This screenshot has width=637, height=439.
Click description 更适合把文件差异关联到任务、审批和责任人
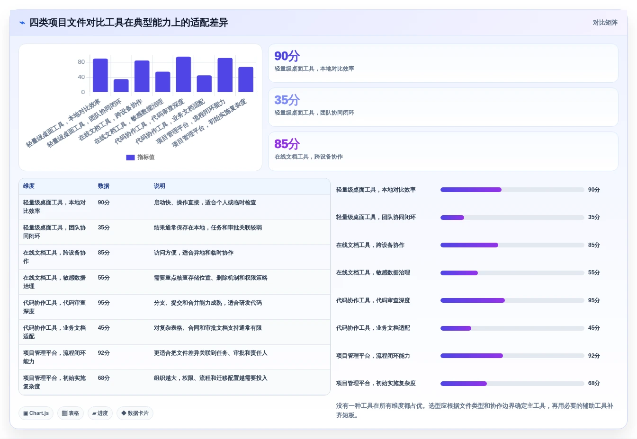211,353
